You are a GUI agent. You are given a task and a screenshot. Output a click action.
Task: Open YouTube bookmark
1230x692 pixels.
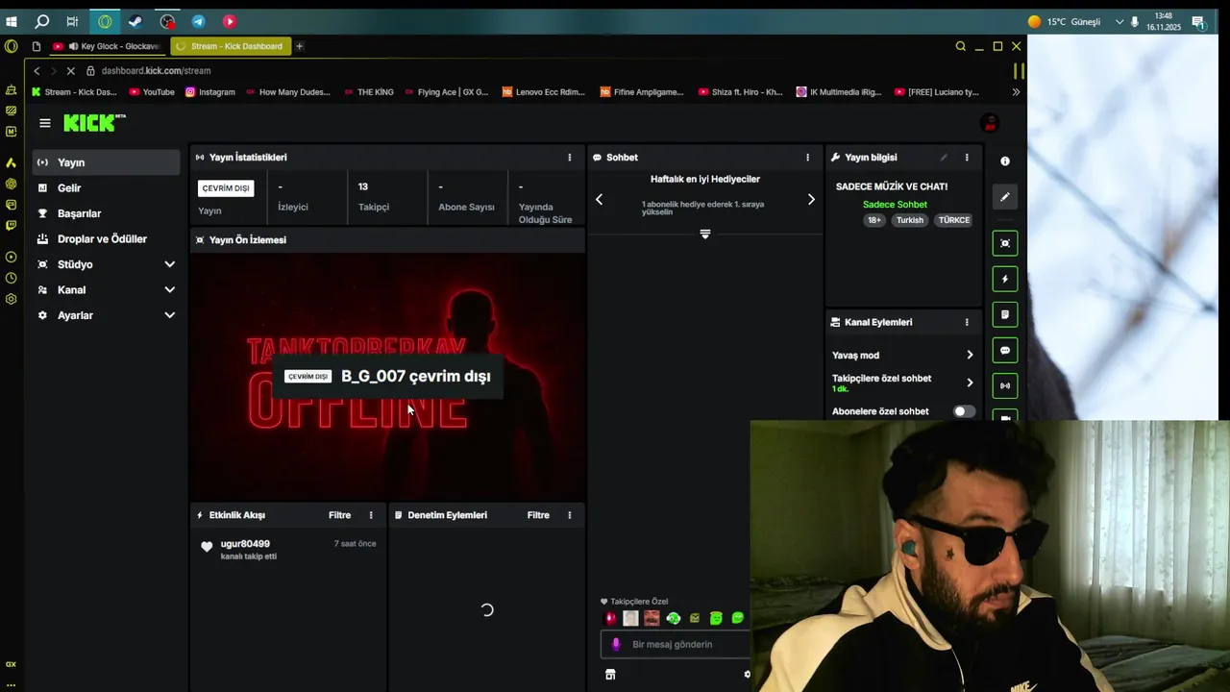152,92
